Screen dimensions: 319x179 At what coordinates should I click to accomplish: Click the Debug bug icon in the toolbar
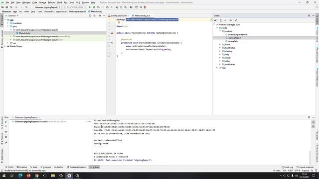tap(94, 7)
